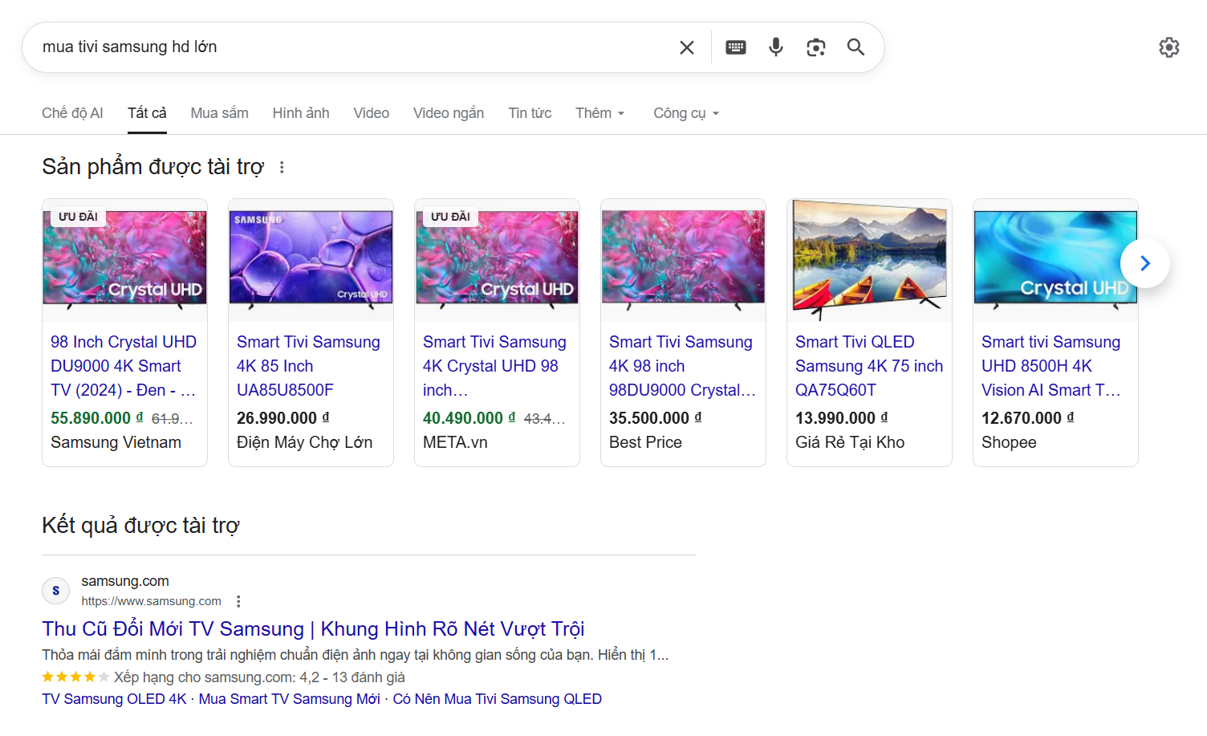Open the three-dot menu next to samsung.com URL

tap(238, 601)
